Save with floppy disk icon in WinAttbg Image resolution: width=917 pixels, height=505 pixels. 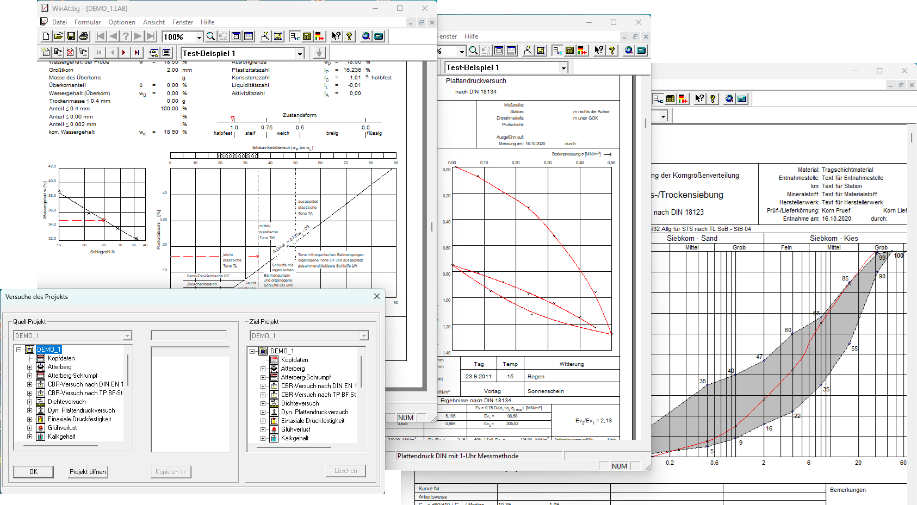click(x=71, y=36)
